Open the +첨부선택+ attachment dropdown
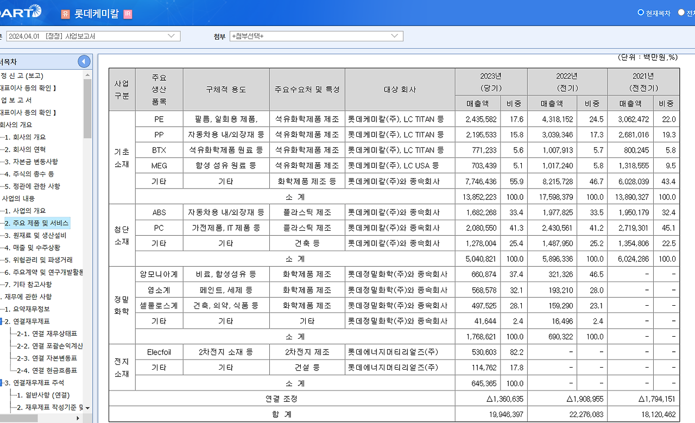This screenshot has width=695, height=423. 317,36
